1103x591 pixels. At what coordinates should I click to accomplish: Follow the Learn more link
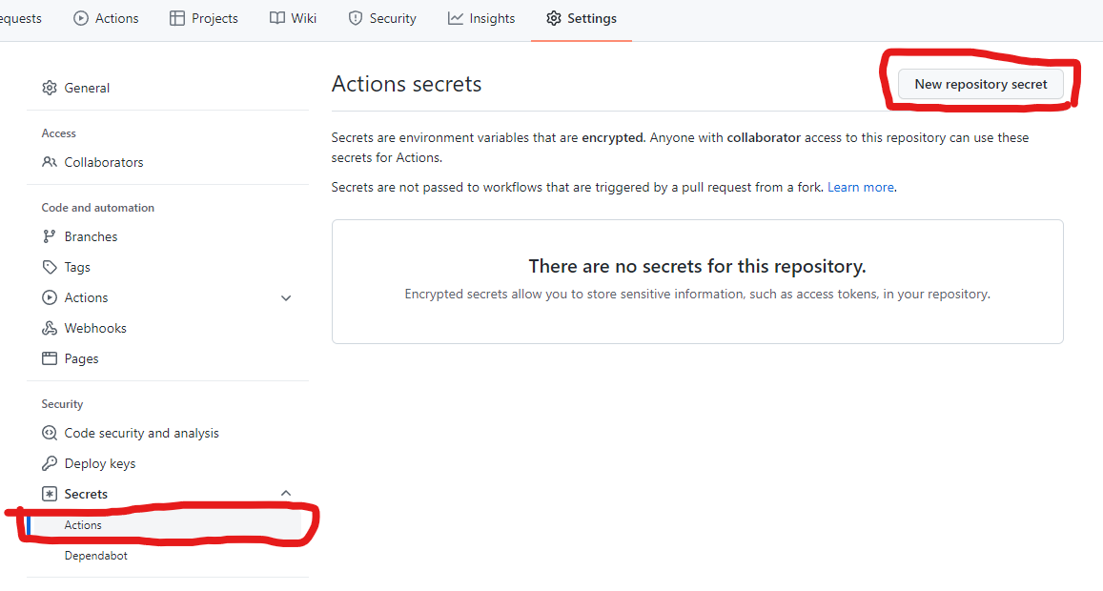860,187
